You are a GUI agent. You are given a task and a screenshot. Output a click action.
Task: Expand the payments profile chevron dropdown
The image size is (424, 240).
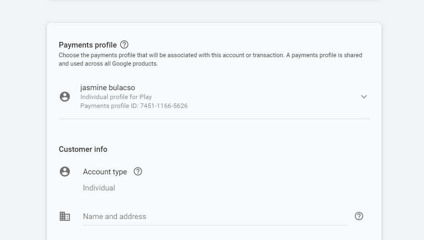coord(364,97)
